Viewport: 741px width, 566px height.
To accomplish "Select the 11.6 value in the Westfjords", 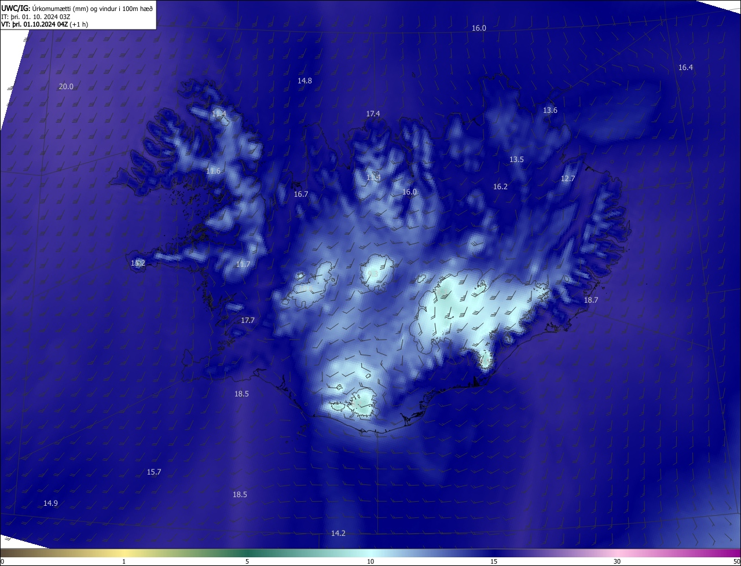I will click(x=213, y=172).
